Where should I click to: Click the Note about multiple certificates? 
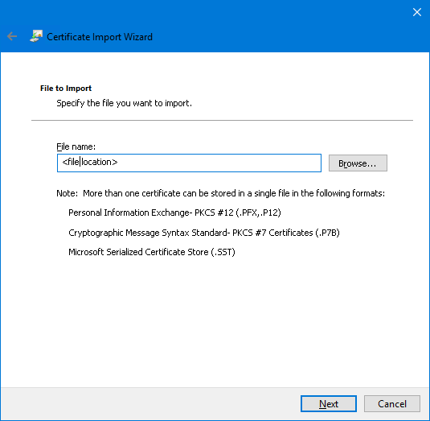click(x=220, y=193)
